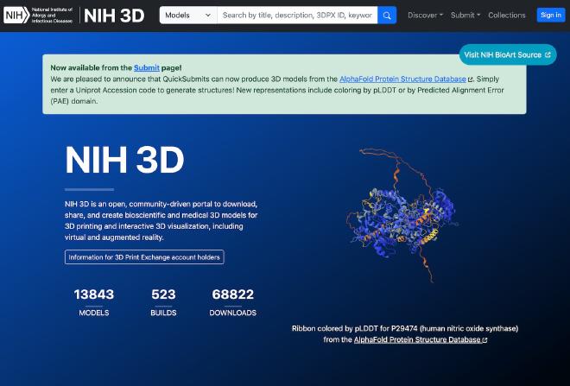This screenshot has width=570, height=386.
Task: Open the Models search category dropdown
Action: coord(187,15)
